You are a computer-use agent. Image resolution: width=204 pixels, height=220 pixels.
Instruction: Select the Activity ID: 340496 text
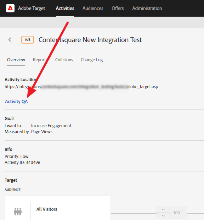click(22, 163)
